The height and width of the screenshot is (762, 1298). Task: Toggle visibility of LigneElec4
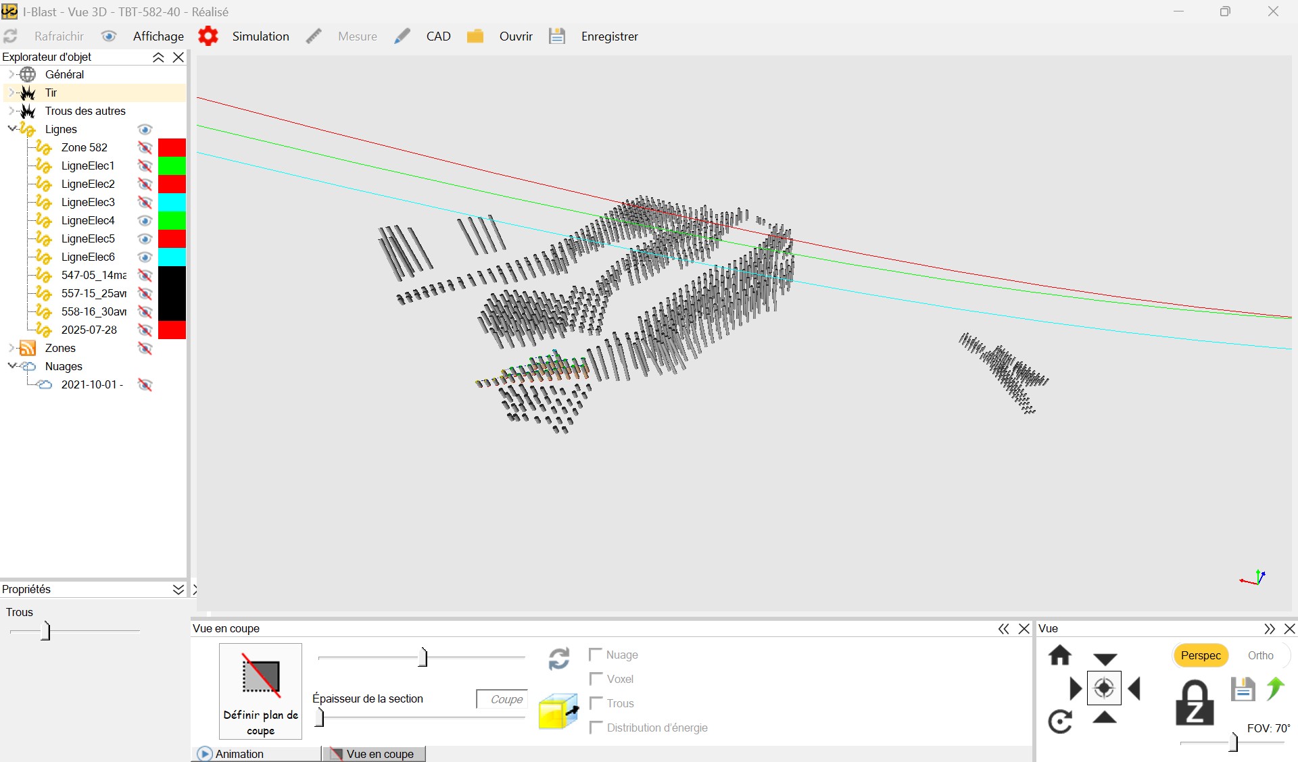pos(145,220)
